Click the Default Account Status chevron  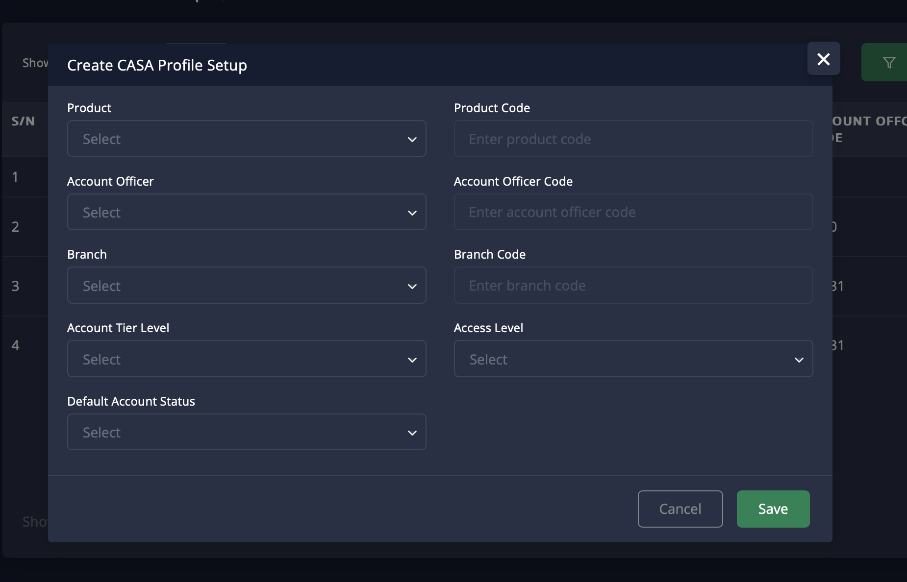click(412, 433)
